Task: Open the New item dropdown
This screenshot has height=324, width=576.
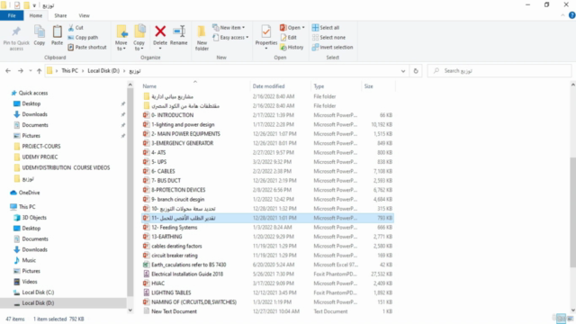Action: (x=229, y=28)
